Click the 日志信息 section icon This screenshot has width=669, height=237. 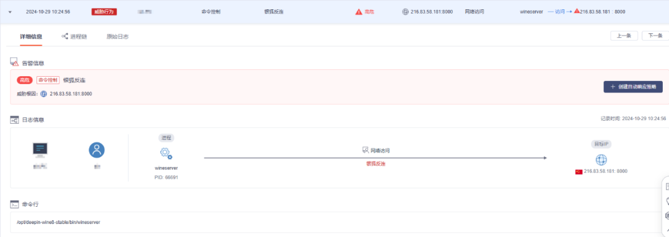tap(14, 120)
